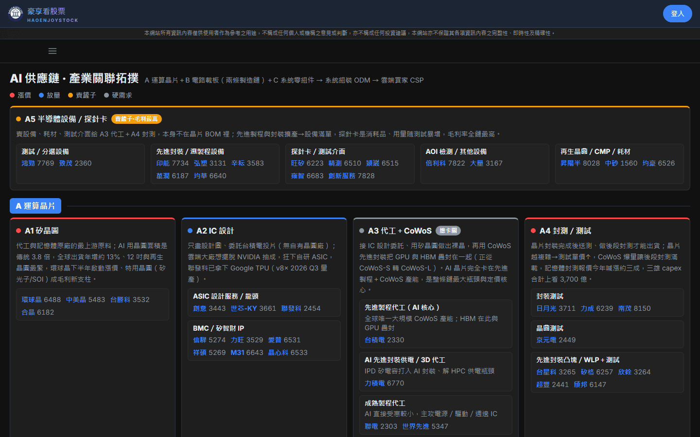Open stock link 中砂 1560
This screenshot has height=437, width=700.
click(621, 163)
